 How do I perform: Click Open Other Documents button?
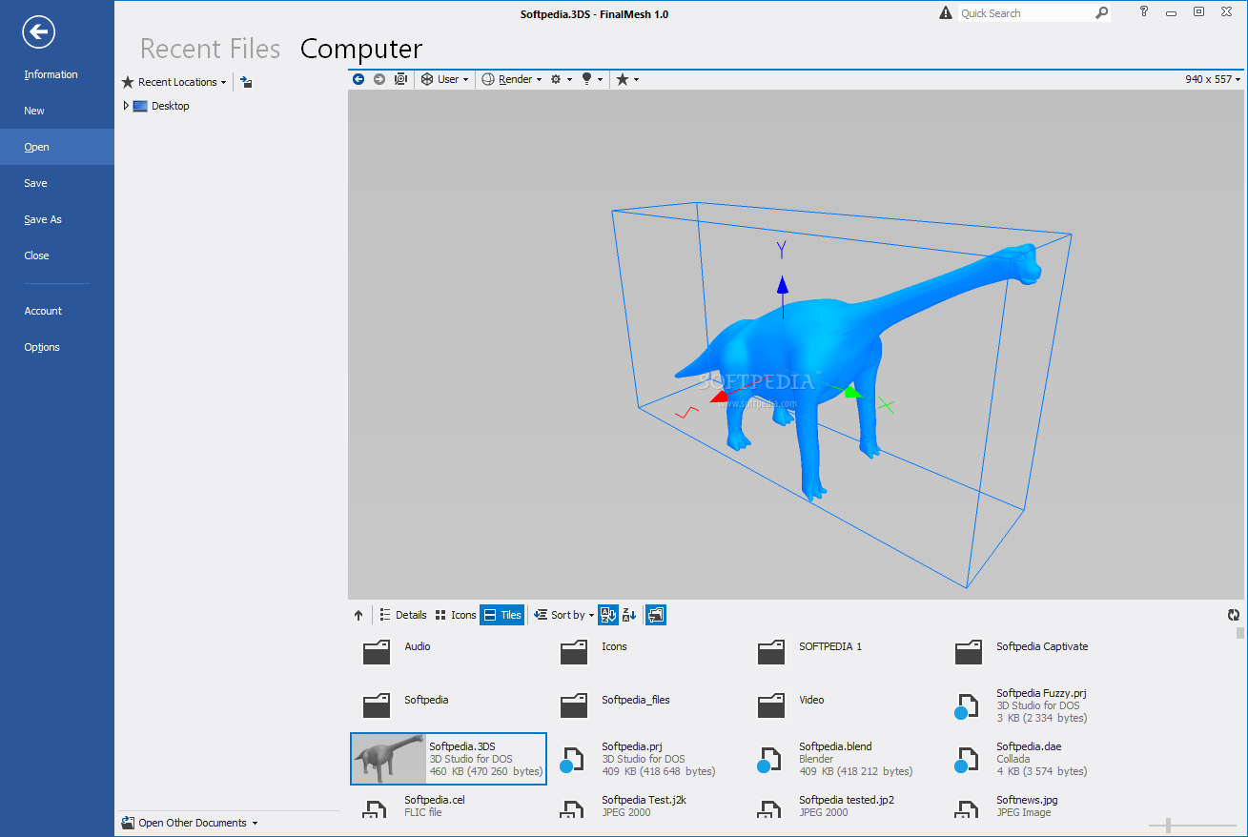point(189,823)
